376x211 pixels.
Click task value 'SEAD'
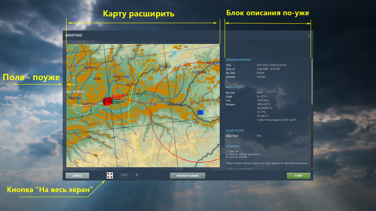(x=260, y=92)
